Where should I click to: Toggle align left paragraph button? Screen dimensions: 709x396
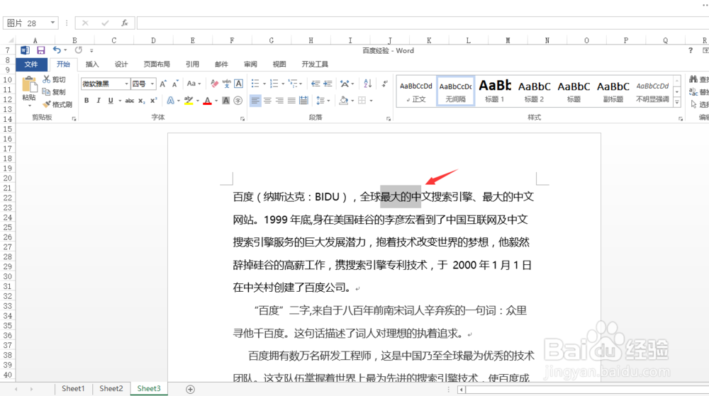[255, 101]
